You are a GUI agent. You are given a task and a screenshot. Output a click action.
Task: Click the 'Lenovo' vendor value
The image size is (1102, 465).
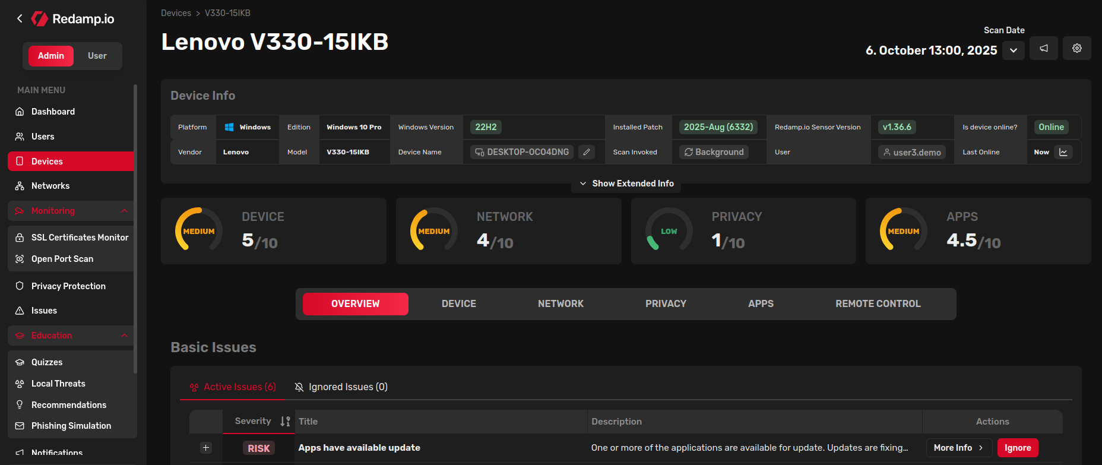point(236,152)
